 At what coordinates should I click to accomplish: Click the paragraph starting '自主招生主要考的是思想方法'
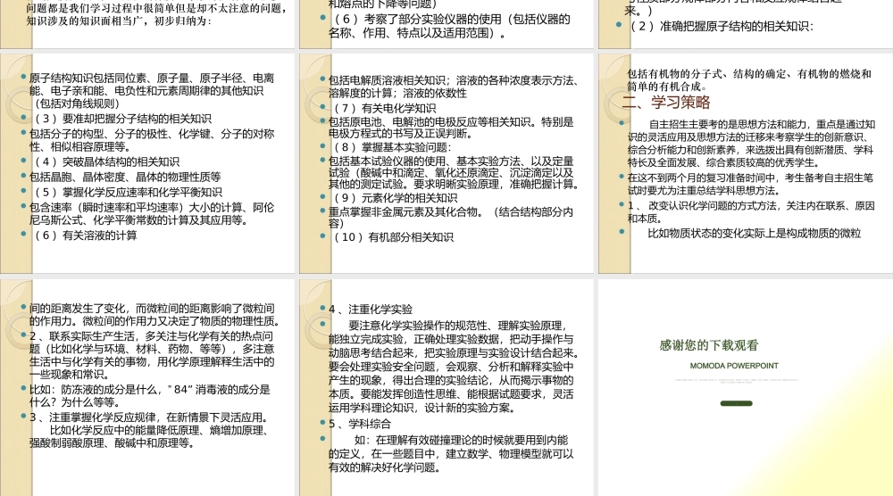coord(751,144)
